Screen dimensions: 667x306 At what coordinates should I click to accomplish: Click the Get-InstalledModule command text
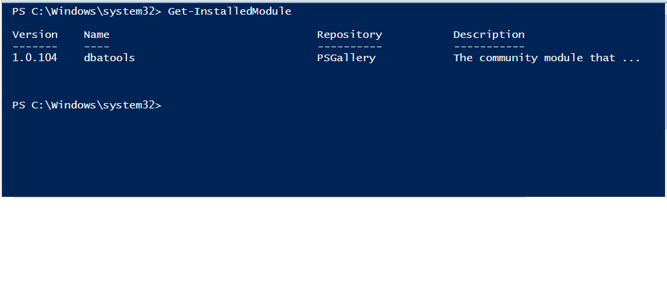point(229,11)
